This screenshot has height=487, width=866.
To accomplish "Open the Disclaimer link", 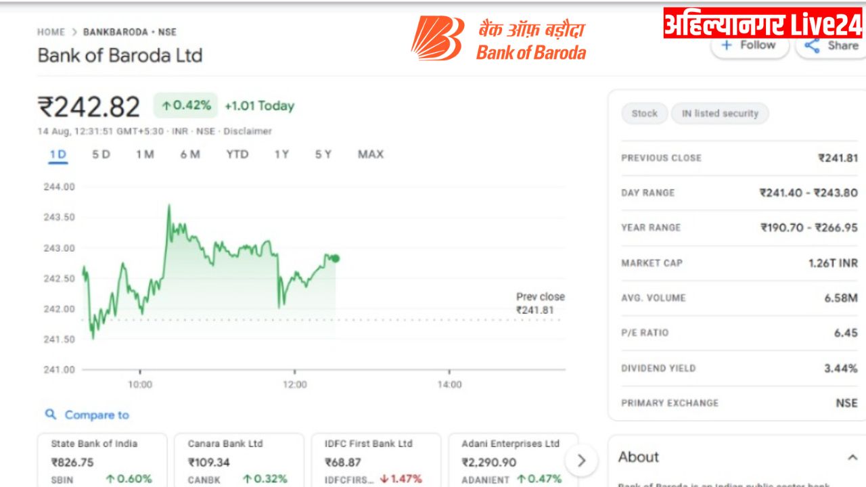I will tap(248, 131).
